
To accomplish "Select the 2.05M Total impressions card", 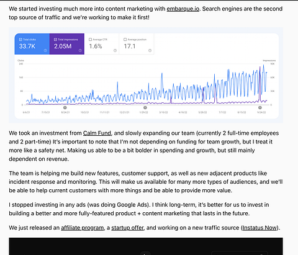I will pos(67,44).
